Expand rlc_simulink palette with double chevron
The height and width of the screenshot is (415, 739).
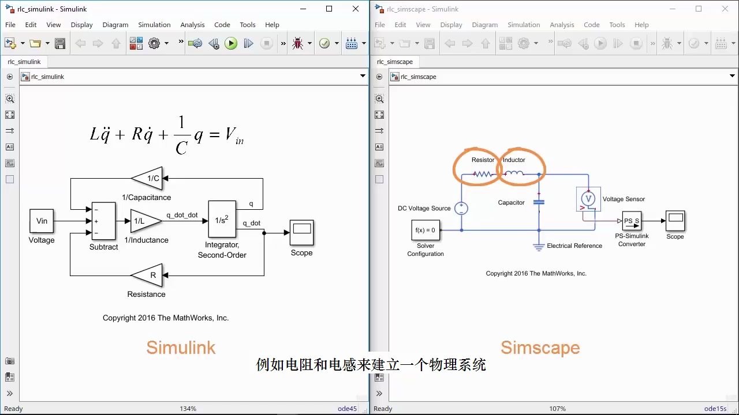coord(10,394)
